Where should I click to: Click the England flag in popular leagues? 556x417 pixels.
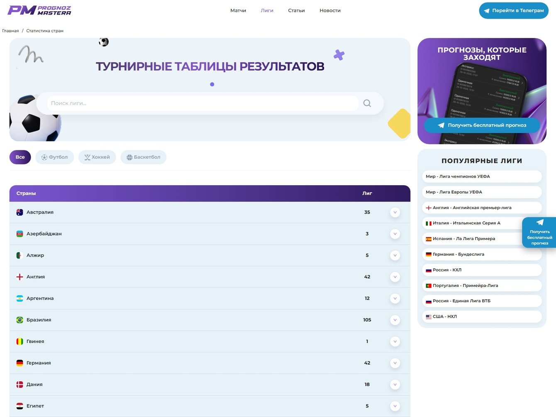point(429,208)
